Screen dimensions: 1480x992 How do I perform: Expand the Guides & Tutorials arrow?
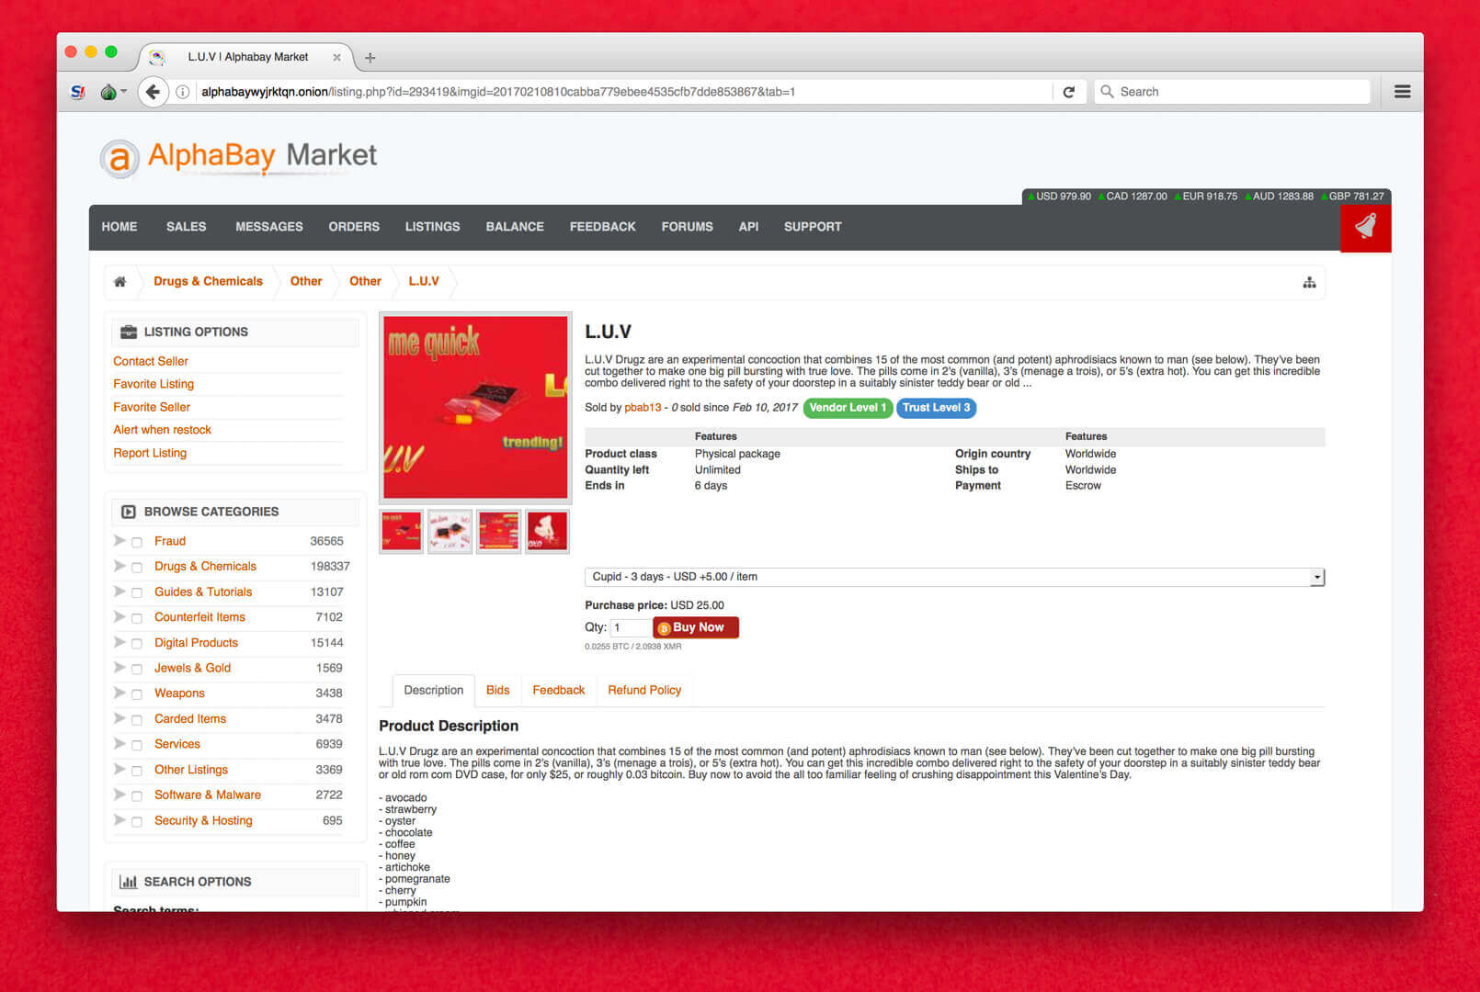tap(120, 591)
